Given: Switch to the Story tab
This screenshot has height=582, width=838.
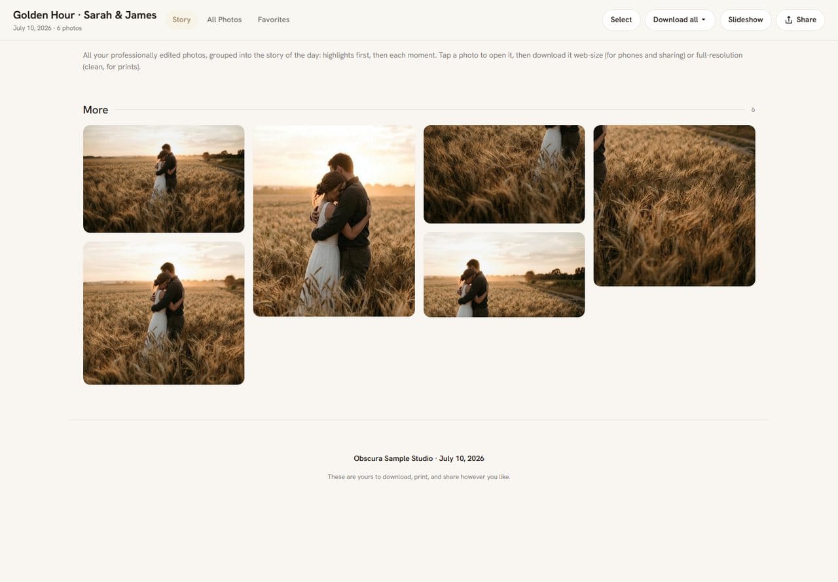Looking at the screenshot, I should (x=181, y=20).
